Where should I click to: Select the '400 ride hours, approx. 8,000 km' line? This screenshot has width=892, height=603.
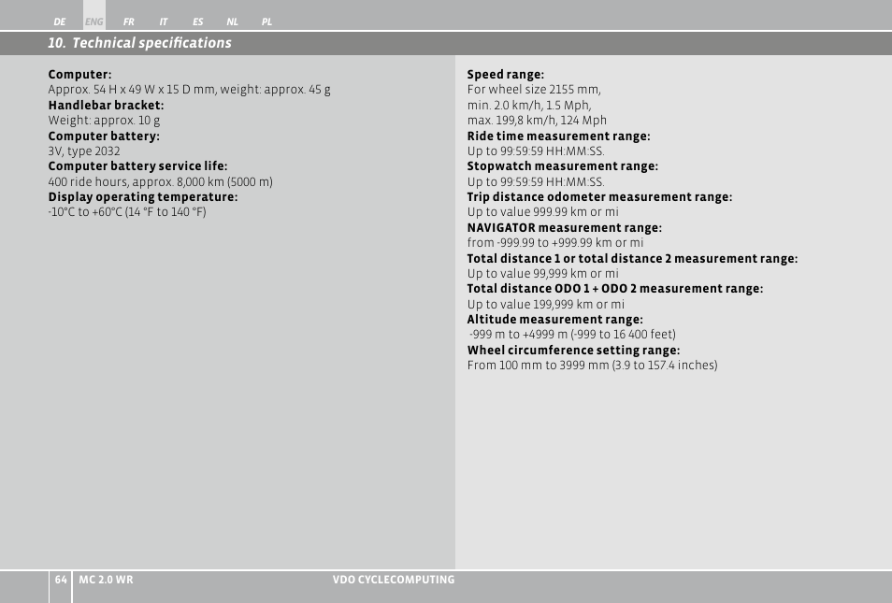click(160, 182)
